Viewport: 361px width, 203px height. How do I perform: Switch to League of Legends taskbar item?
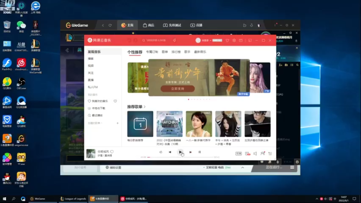click(73, 198)
